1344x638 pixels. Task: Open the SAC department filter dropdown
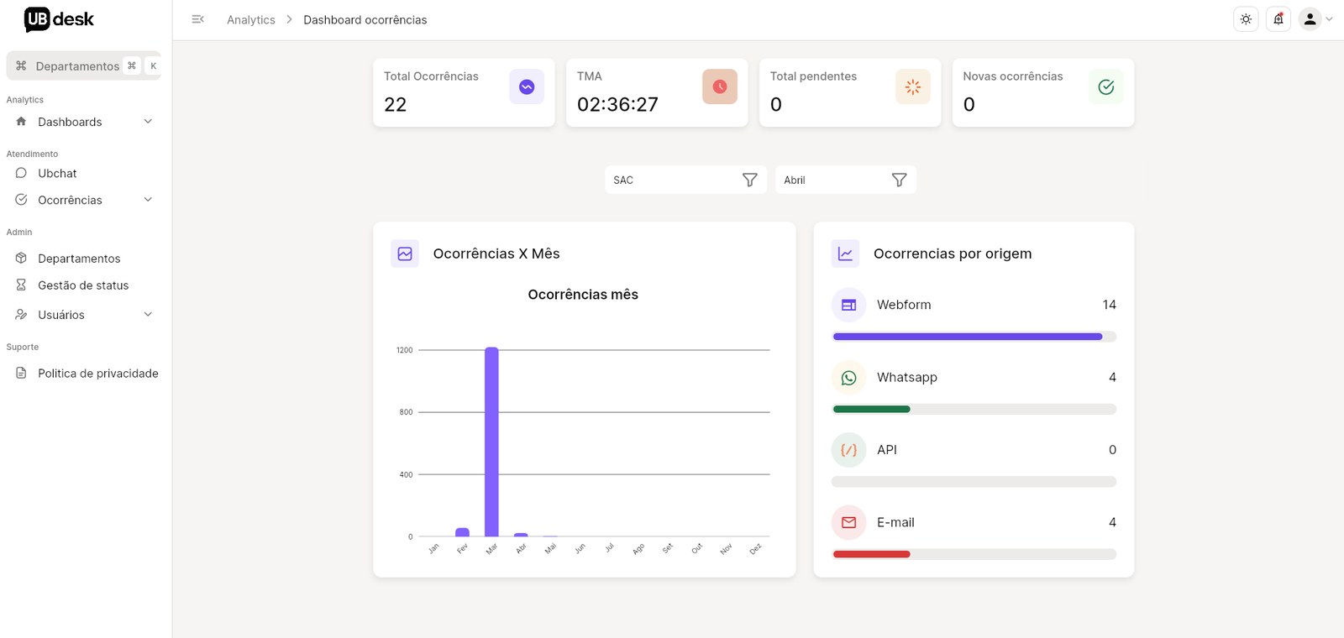click(685, 180)
